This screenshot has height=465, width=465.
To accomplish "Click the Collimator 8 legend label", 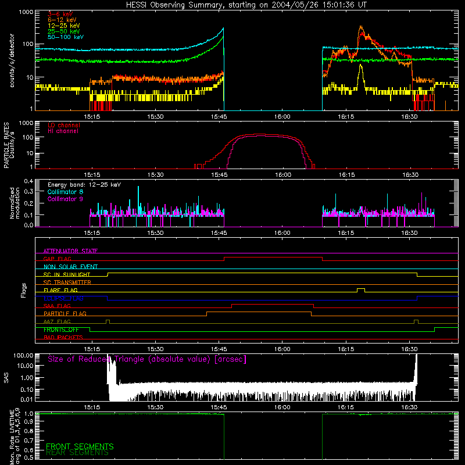I will (65, 192).
